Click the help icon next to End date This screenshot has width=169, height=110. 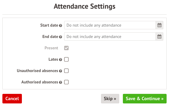pos(61,37)
